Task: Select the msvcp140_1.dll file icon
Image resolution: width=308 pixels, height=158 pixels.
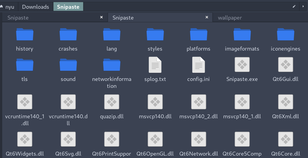Action: point(242,102)
